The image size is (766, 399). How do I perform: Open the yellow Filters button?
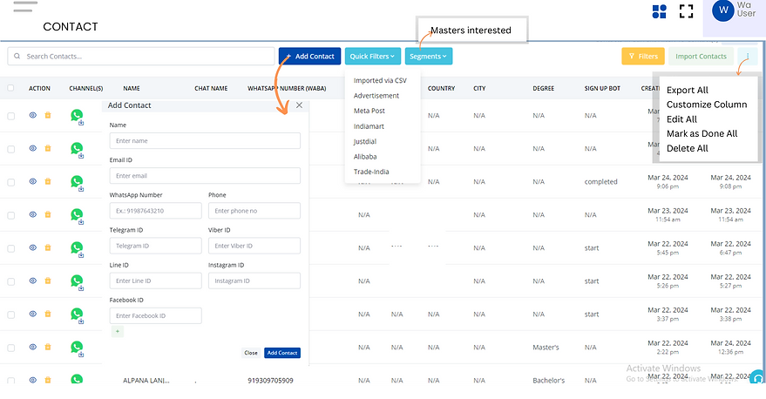click(642, 57)
